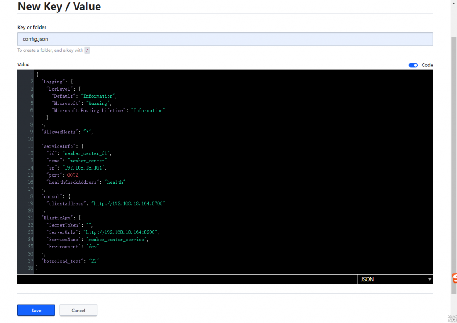This screenshot has width=457, height=323.
Task: Click line number 1 in the gutter
Action: 32,75
